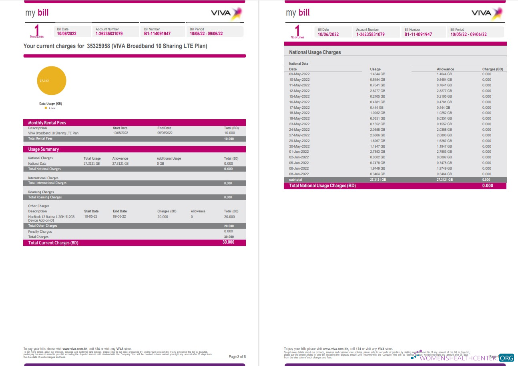Select the yellow Data Usage pie chart
Screen dimensions: 518x366
(x=52, y=80)
